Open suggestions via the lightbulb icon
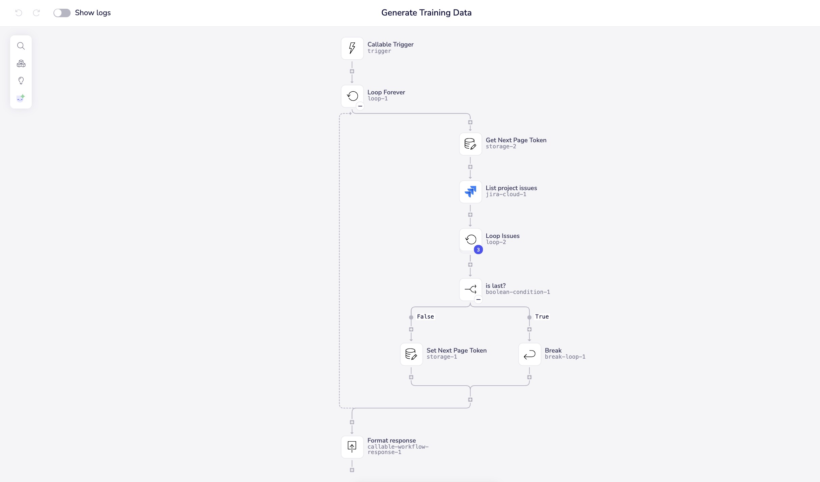 point(21,81)
